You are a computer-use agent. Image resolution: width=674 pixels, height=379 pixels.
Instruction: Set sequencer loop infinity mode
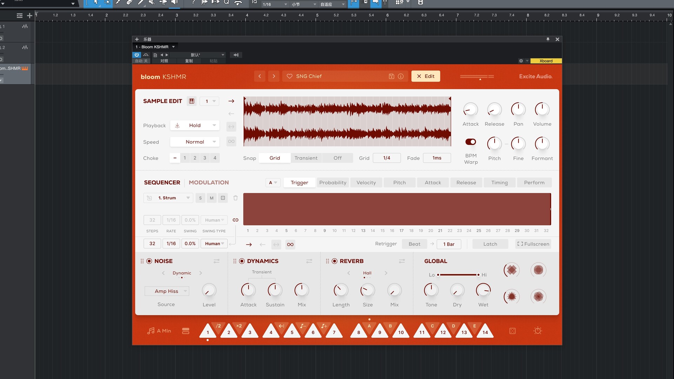(x=290, y=244)
